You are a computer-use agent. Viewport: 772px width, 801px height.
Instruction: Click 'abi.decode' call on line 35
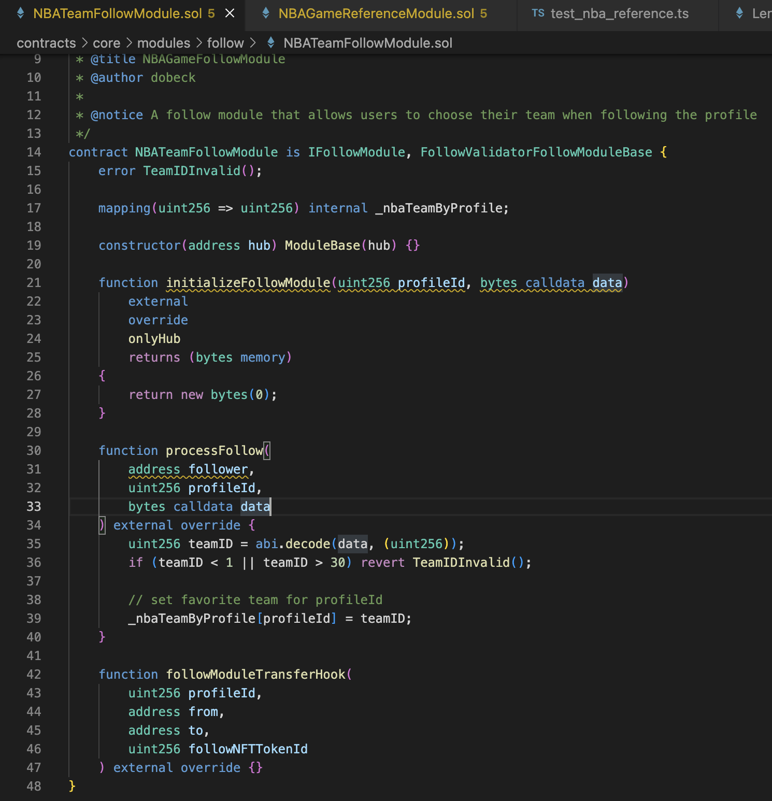tap(293, 544)
